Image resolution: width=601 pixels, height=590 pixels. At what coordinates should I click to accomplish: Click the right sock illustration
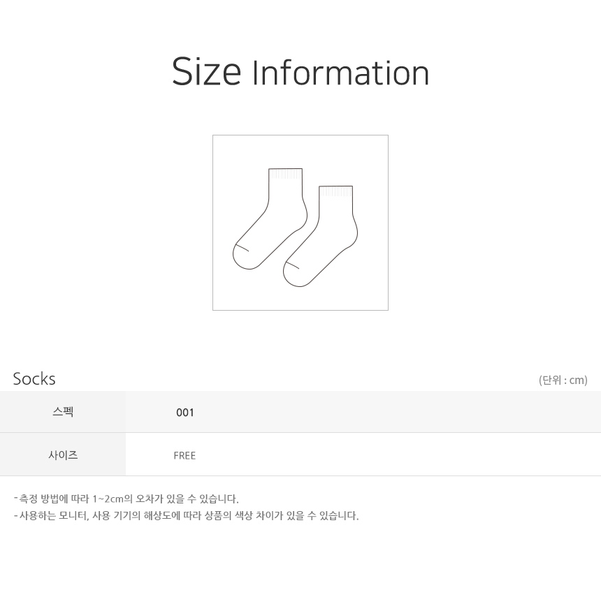[x=321, y=236]
